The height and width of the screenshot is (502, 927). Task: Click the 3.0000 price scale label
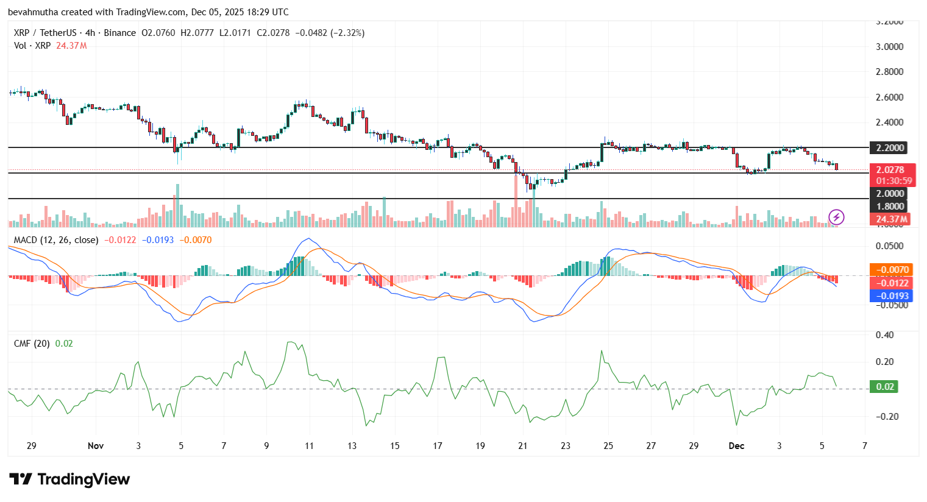[x=889, y=47]
